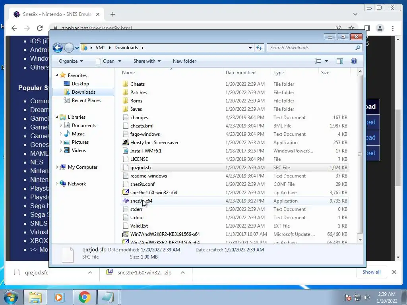Open new tab in Chrome

click(112, 14)
